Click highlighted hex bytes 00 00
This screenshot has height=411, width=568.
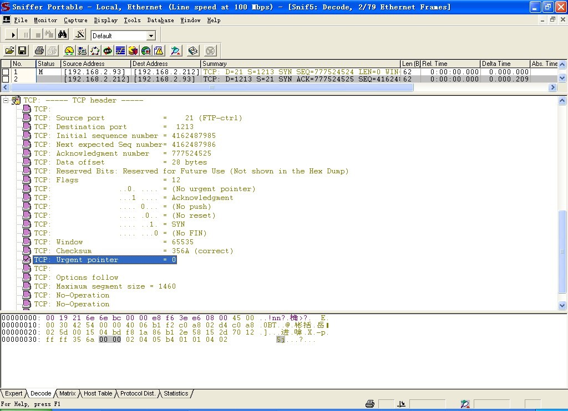110,339
